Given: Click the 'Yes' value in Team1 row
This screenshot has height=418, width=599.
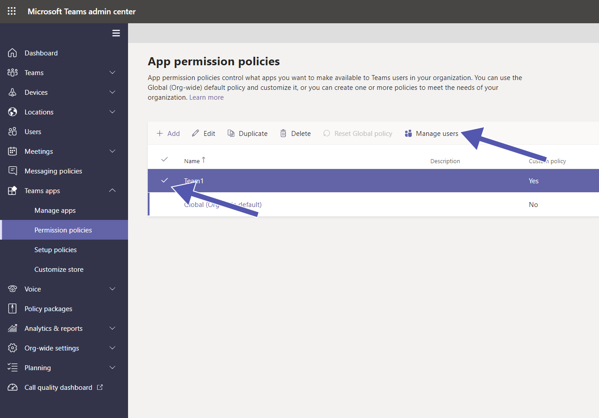Looking at the screenshot, I should 534,181.
